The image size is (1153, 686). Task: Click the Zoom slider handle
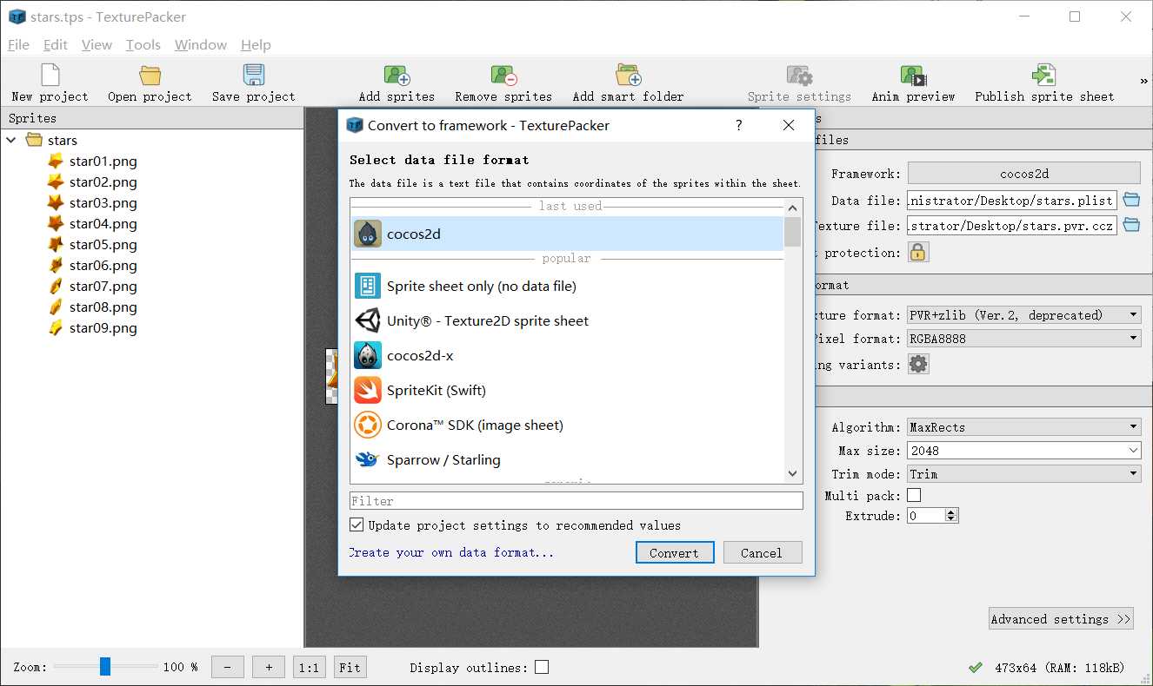tap(105, 666)
